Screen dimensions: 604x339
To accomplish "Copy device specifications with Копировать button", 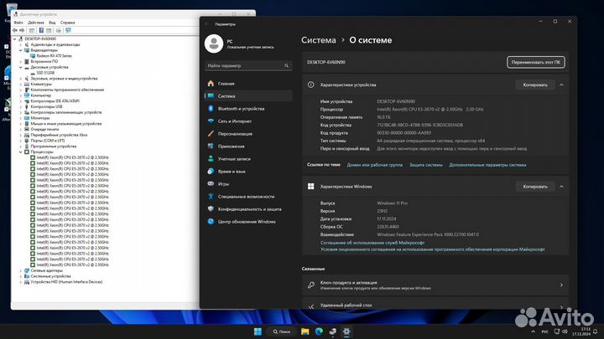I will [x=535, y=85].
